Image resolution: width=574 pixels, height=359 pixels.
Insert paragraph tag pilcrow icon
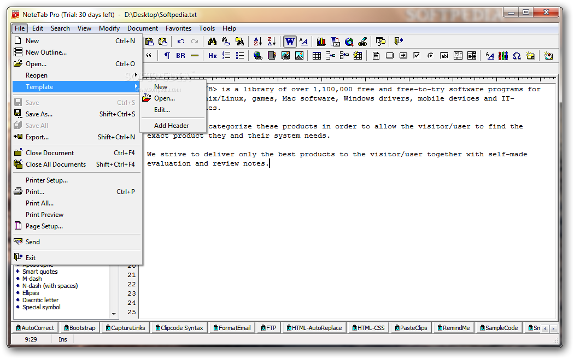coord(167,56)
